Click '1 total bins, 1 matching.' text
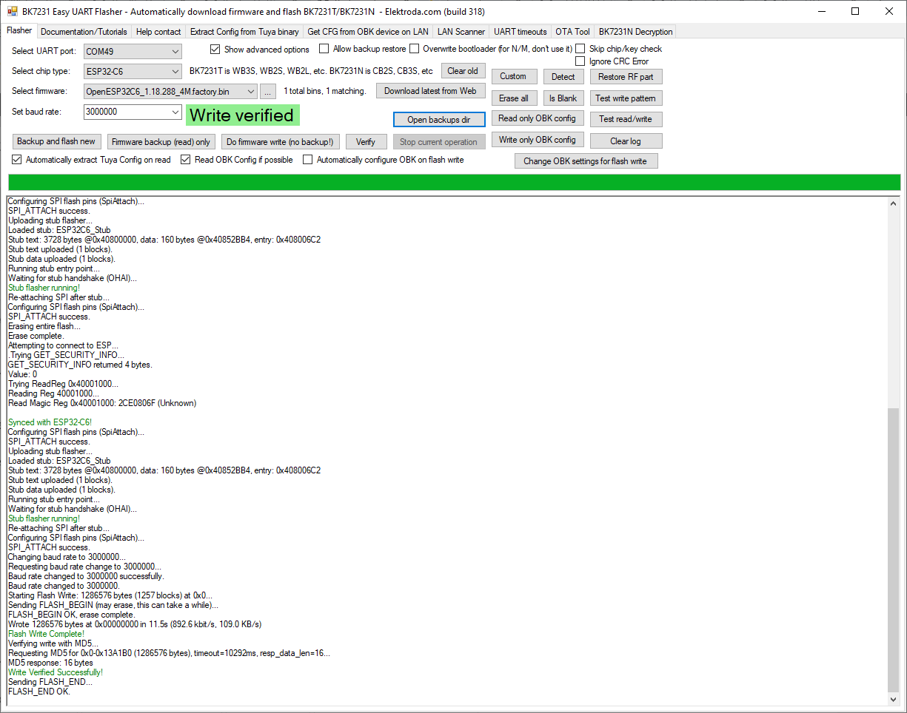Viewport: 907px width, 713px height. (x=325, y=91)
